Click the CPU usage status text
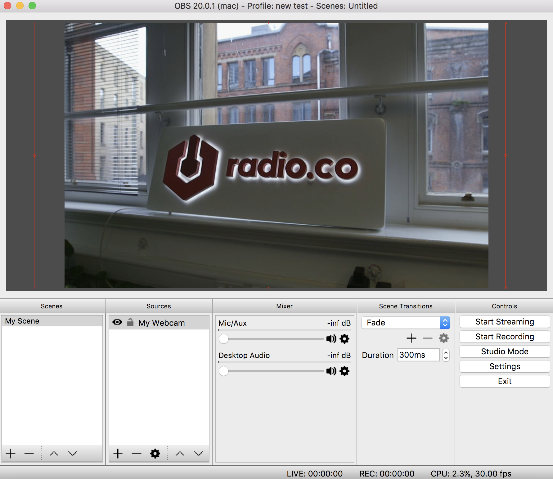This screenshot has height=479, width=553. [x=471, y=474]
